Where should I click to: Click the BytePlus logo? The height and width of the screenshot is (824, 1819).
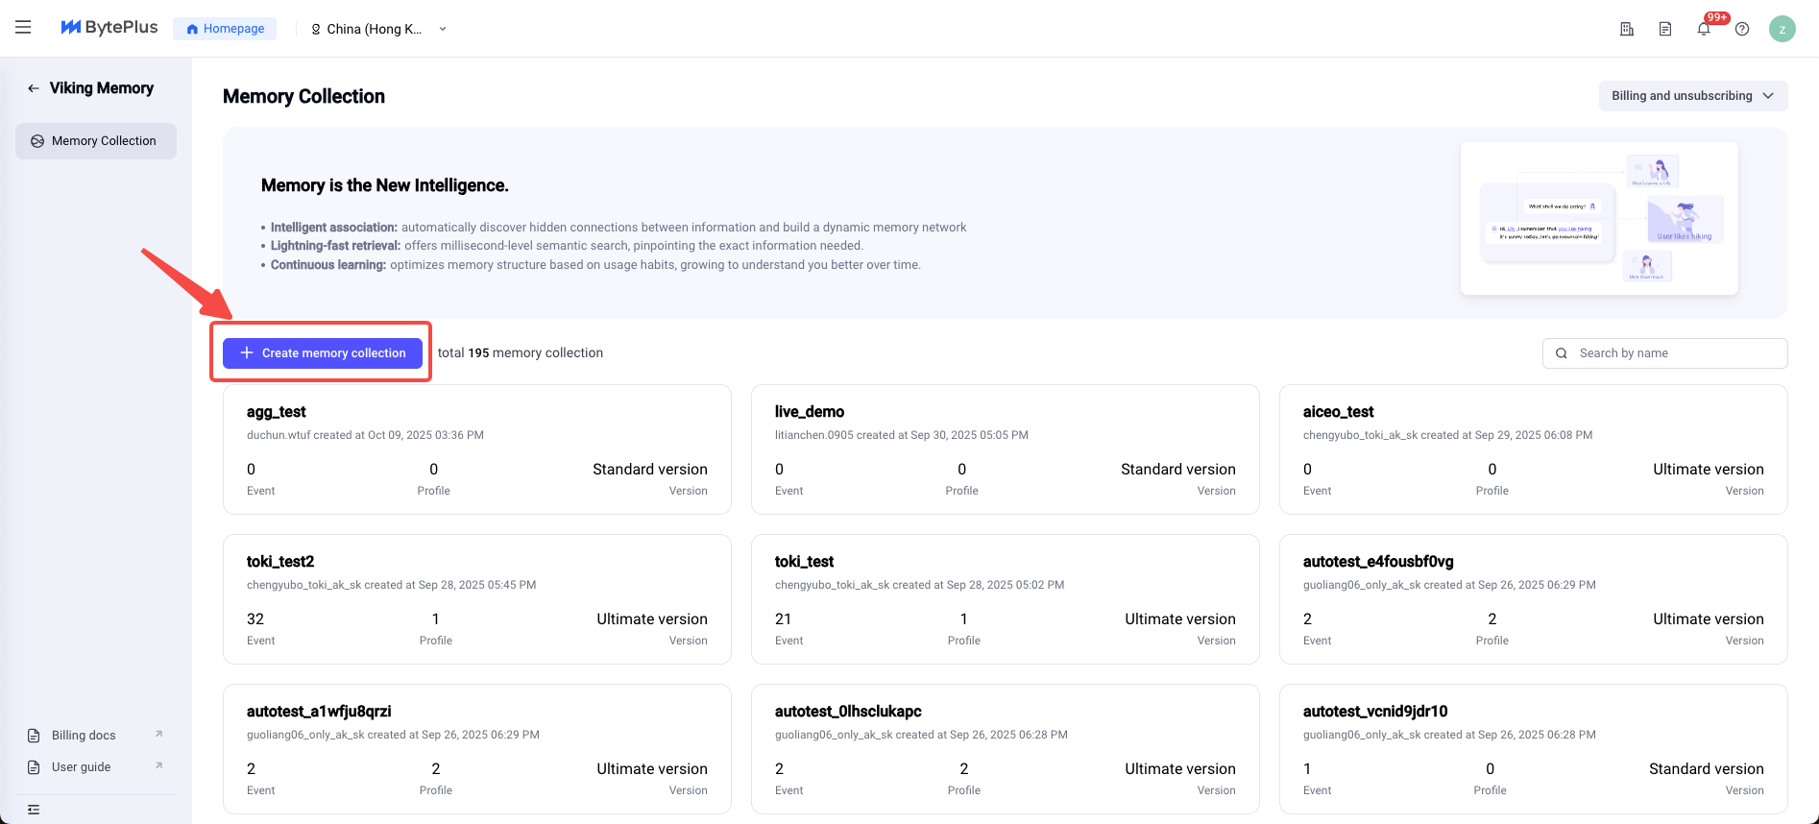click(x=109, y=28)
